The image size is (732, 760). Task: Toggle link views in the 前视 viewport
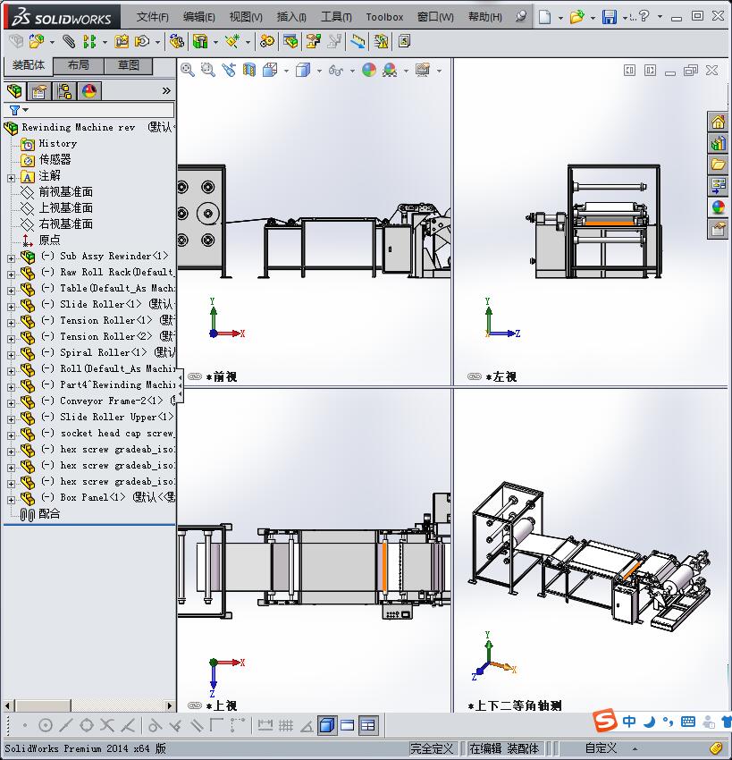[194, 376]
